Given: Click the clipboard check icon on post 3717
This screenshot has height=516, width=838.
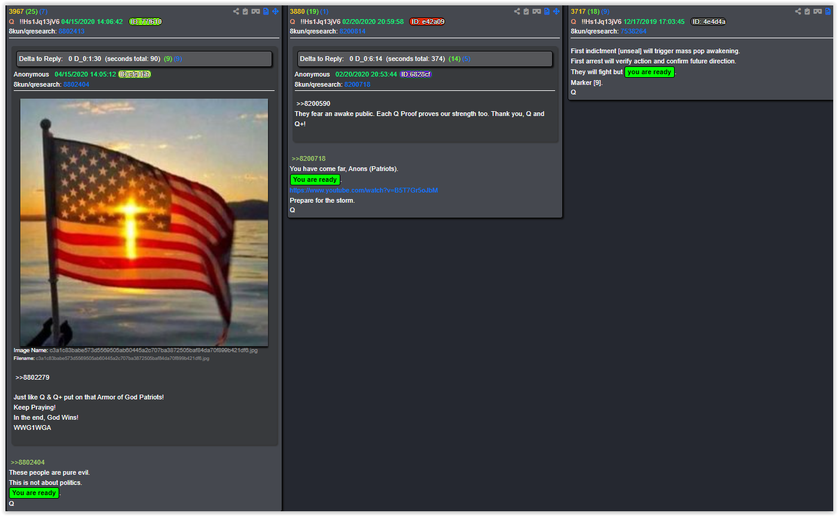Looking at the screenshot, I should pos(807,11).
